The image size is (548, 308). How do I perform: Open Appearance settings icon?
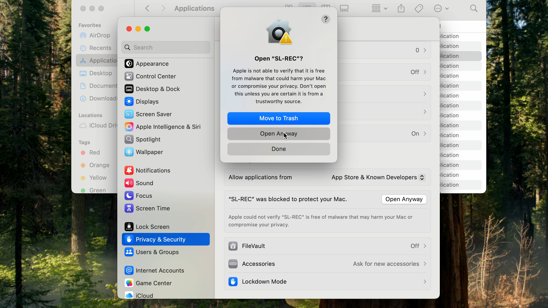129,64
